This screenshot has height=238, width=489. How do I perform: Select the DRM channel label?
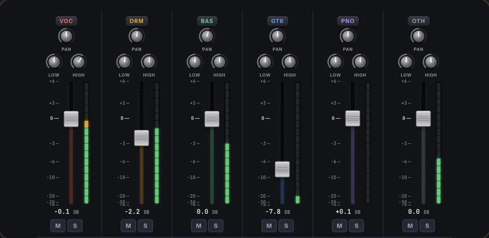137,21
